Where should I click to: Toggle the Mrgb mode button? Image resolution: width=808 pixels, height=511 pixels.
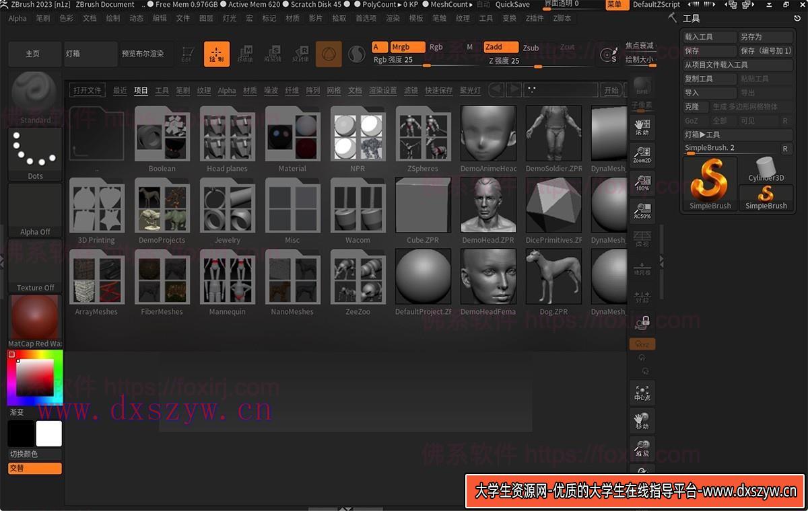[407, 47]
